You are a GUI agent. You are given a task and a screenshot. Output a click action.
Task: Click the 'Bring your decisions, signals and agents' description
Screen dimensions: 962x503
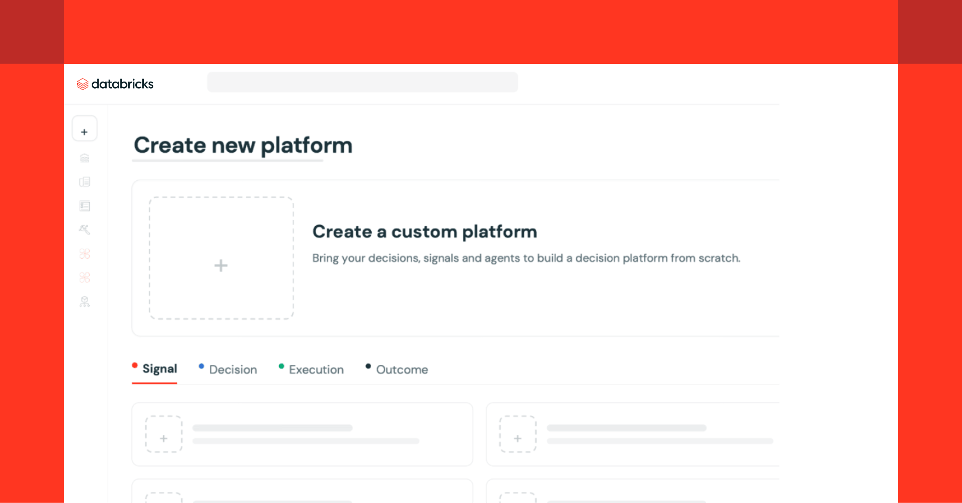[526, 258]
